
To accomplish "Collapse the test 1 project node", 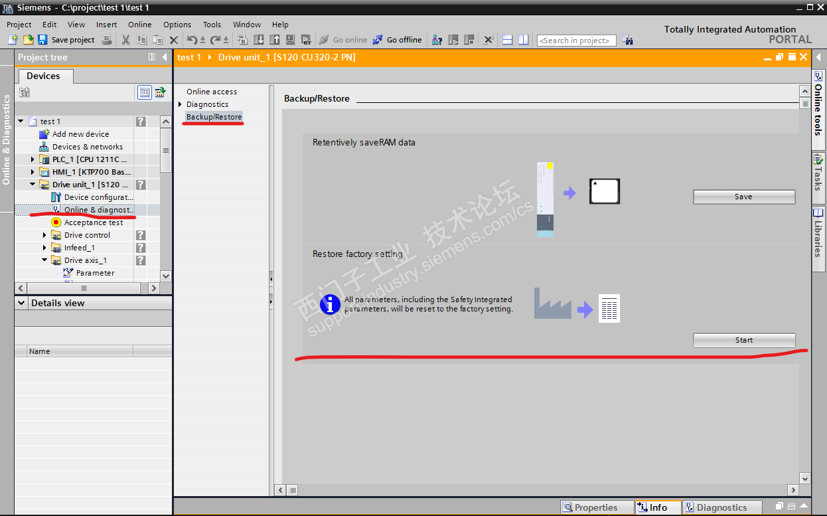I will coord(21,122).
